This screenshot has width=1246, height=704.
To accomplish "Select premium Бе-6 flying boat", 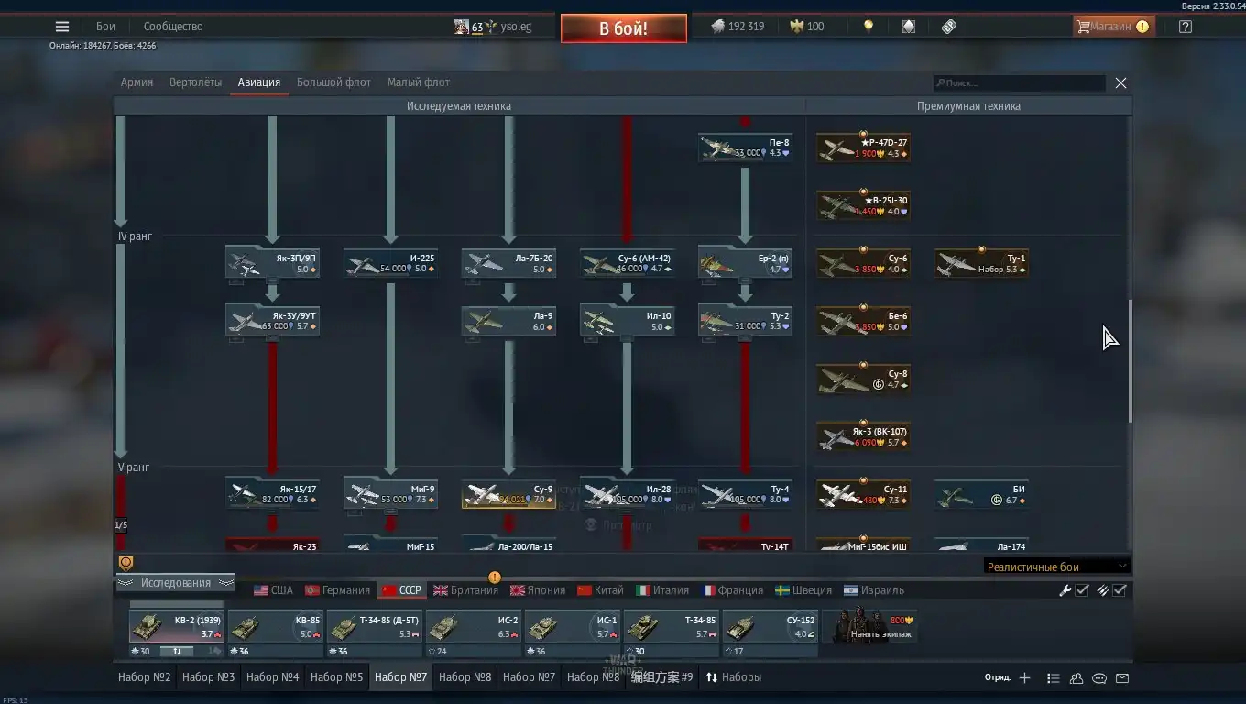I will (x=863, y=321).
